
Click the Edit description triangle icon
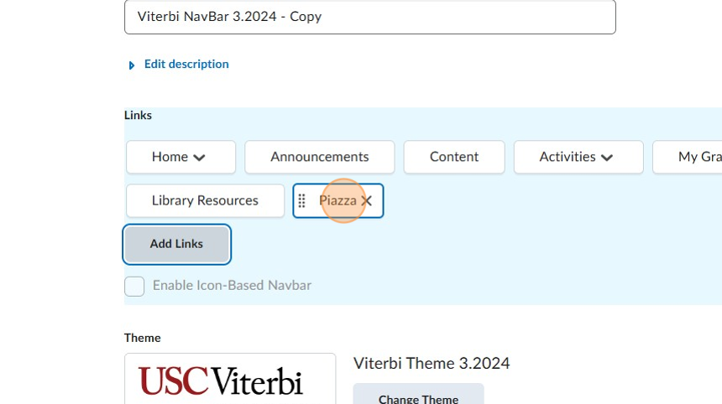click(132, 65)
